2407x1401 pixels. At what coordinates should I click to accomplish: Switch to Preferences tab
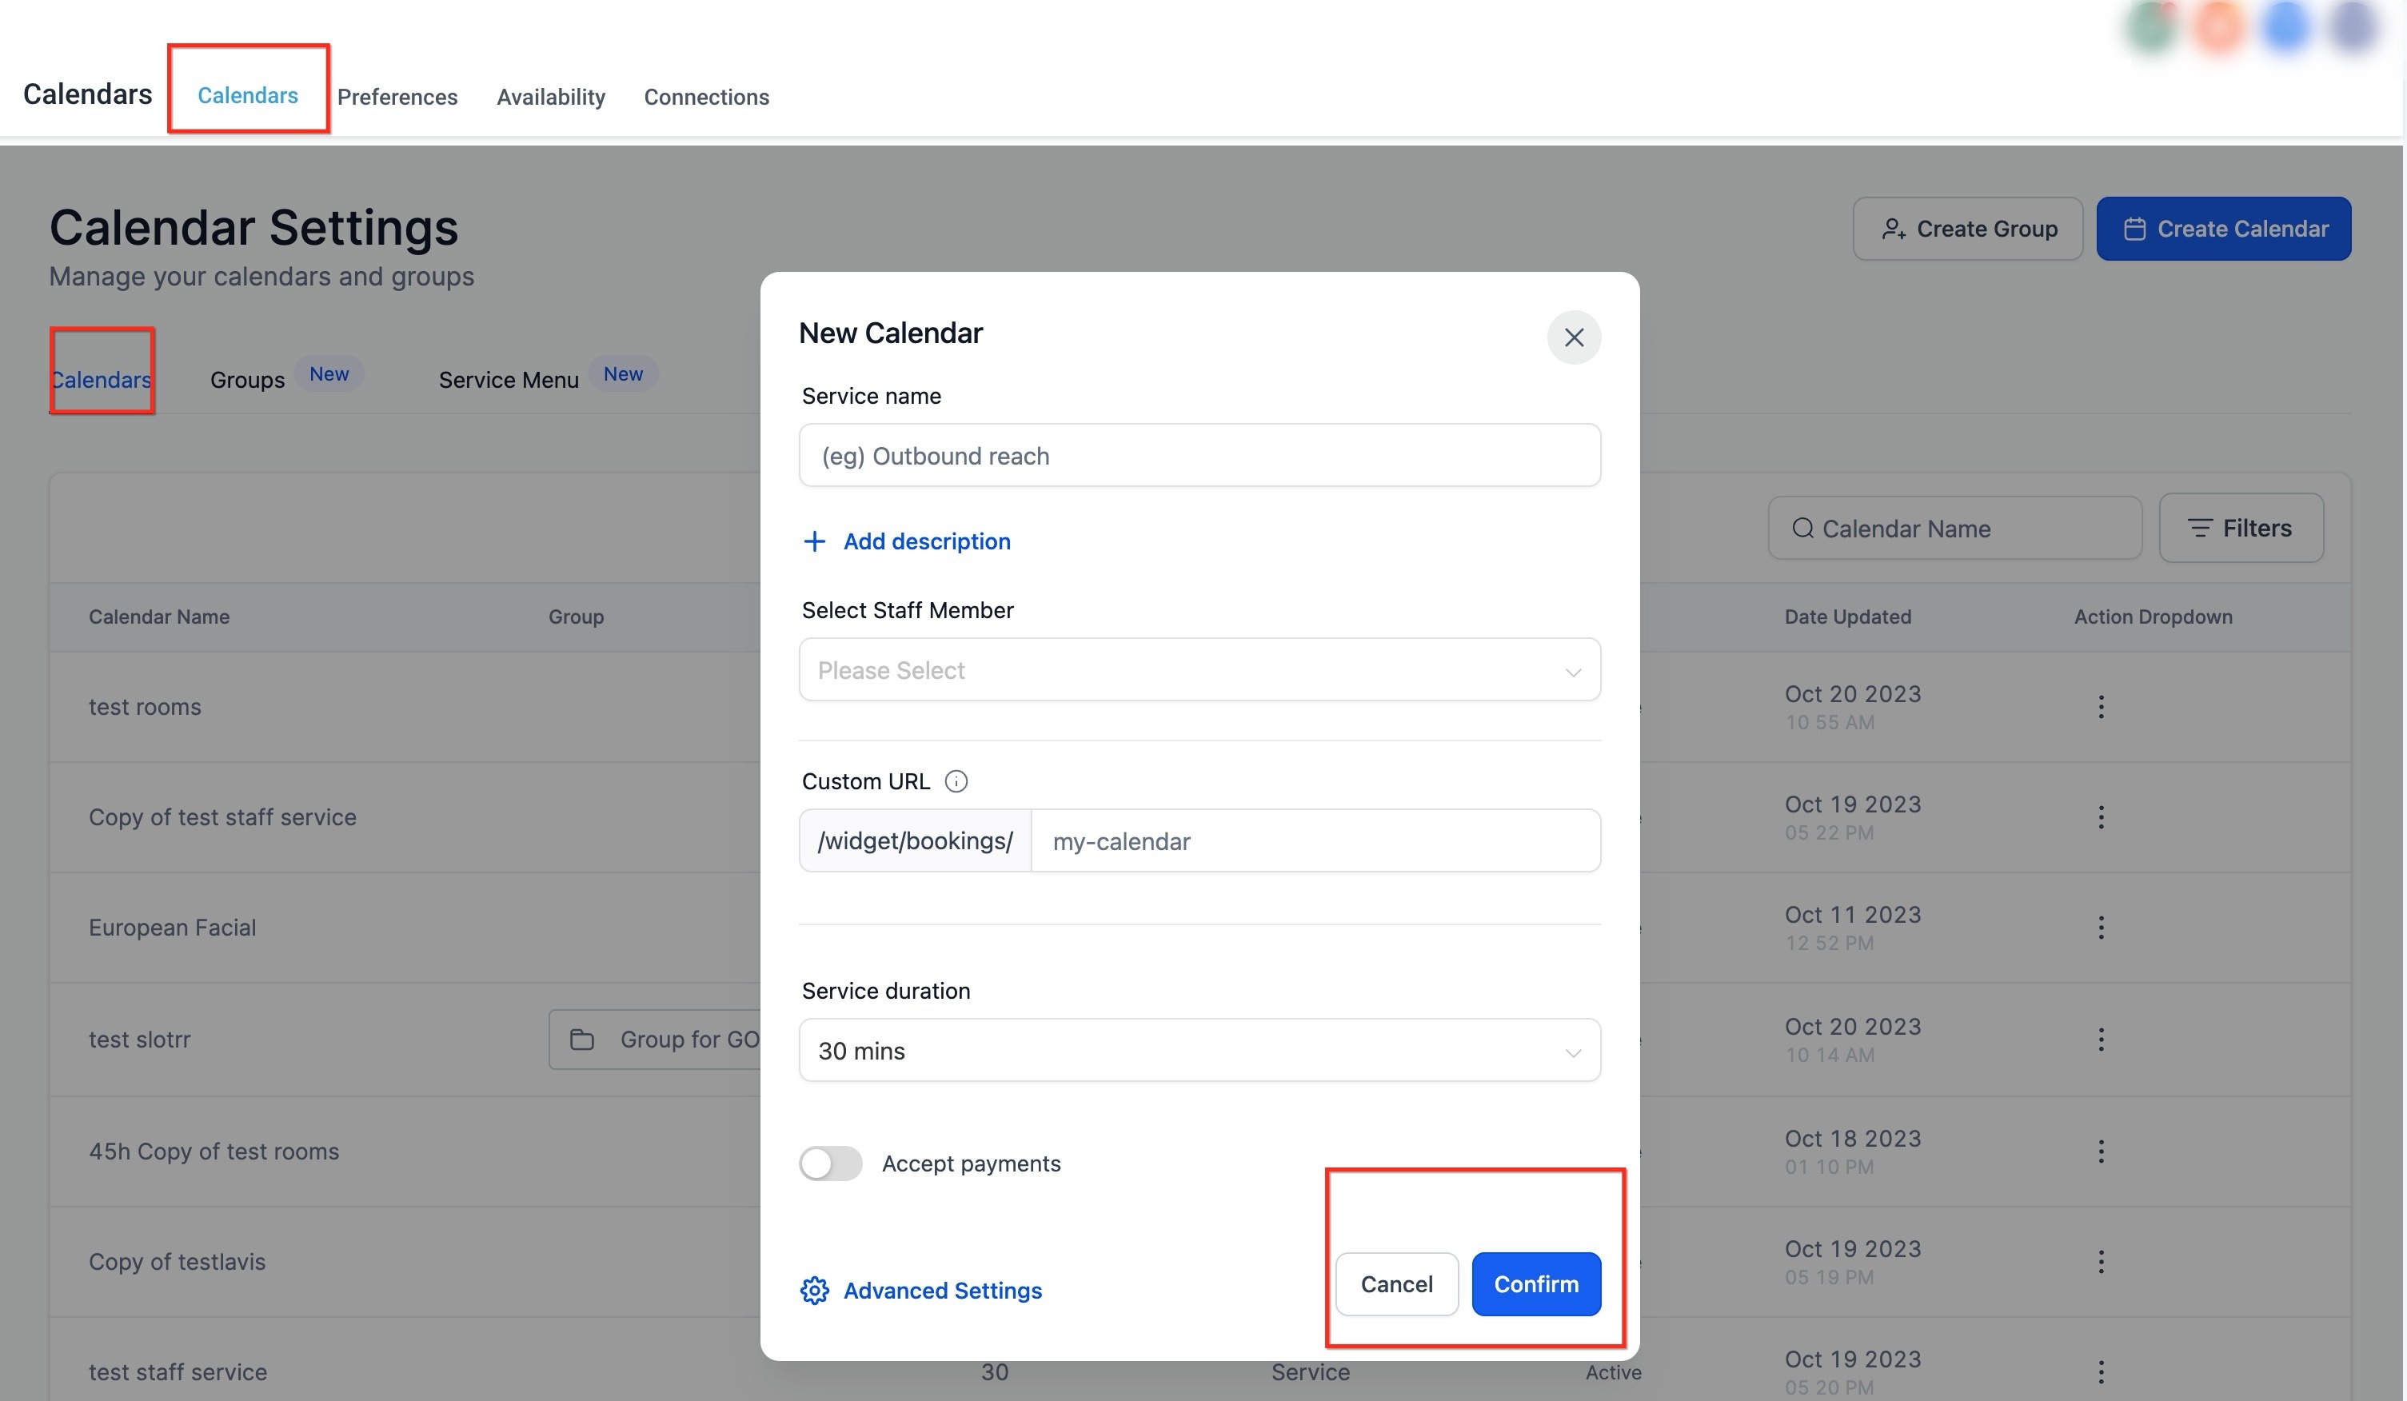(397, 97)
